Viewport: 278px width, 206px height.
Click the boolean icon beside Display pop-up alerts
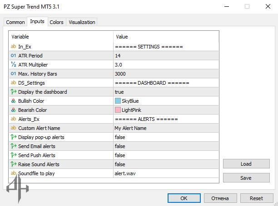tap(13, 137)
